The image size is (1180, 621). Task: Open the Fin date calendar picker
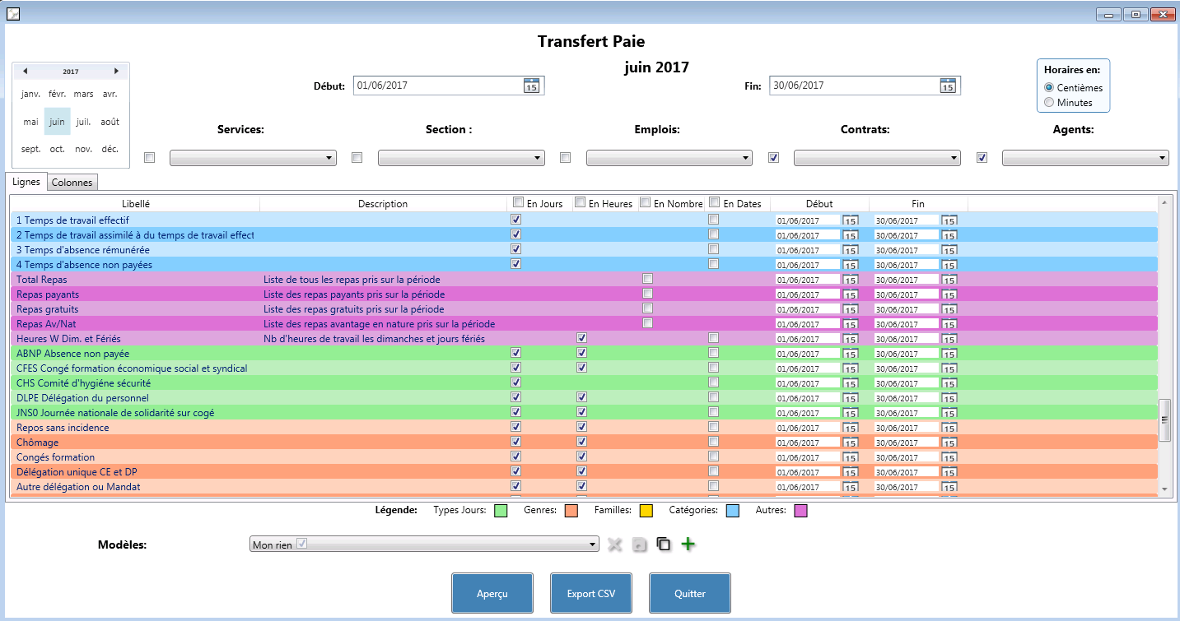click(948, 86)
